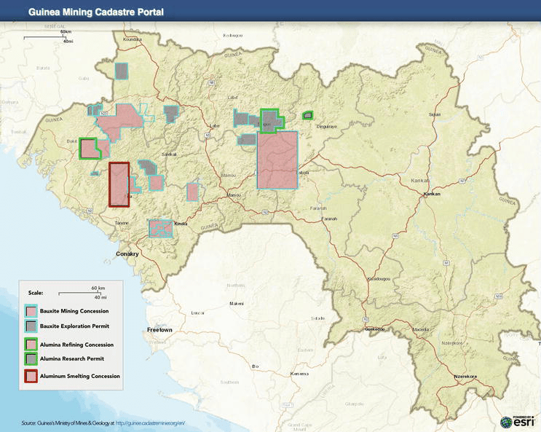This screenshot has height=432, width=541.
Task: Click the Bauxite Mining Concession legend swatch
Action: click(31, 311)
